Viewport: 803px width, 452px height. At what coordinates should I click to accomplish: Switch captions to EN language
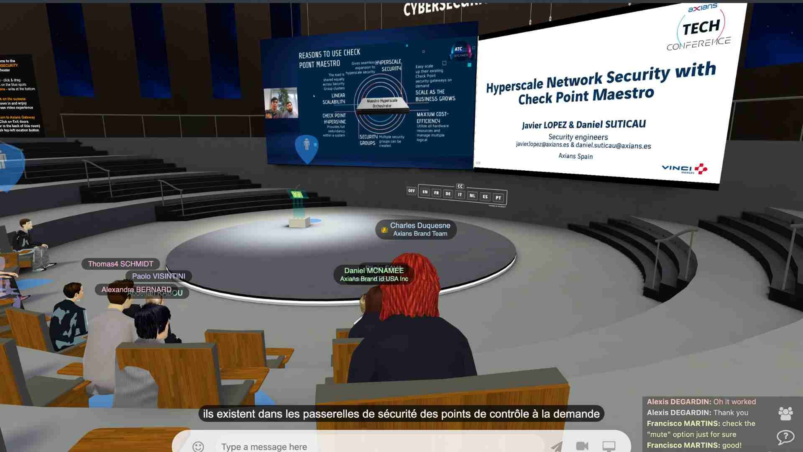[425, 192]
